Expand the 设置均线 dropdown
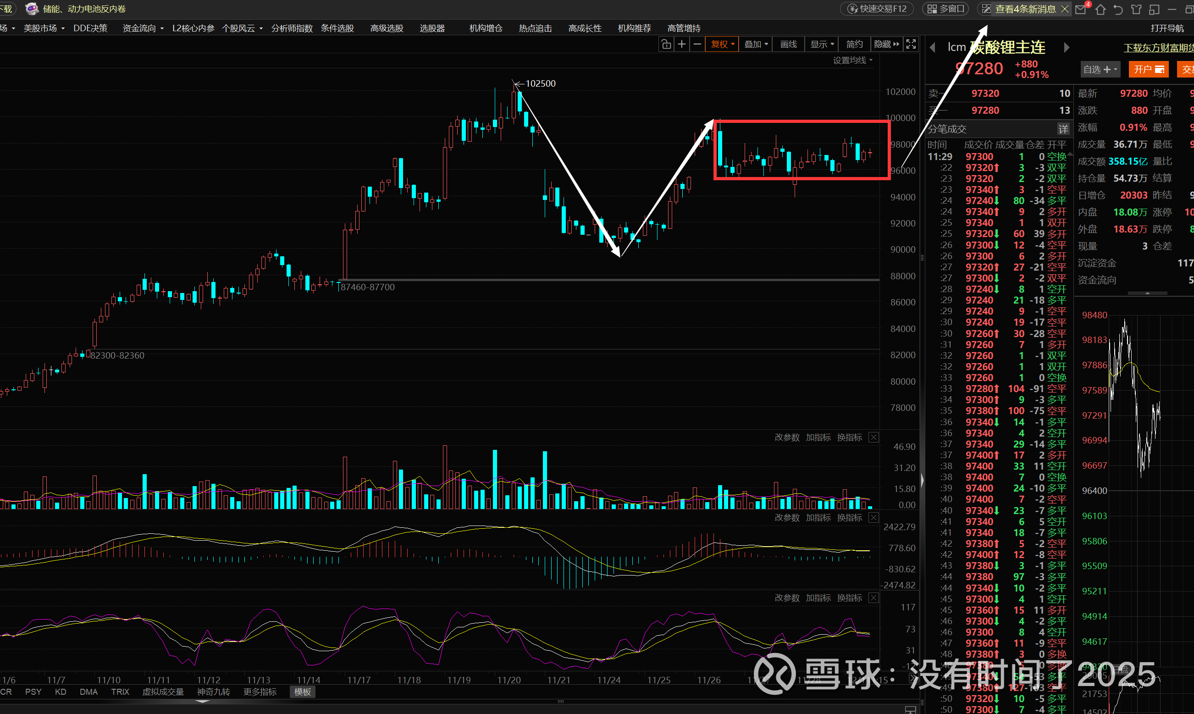Viewport: 1194px width, 714px height. [x=853, y=60]
